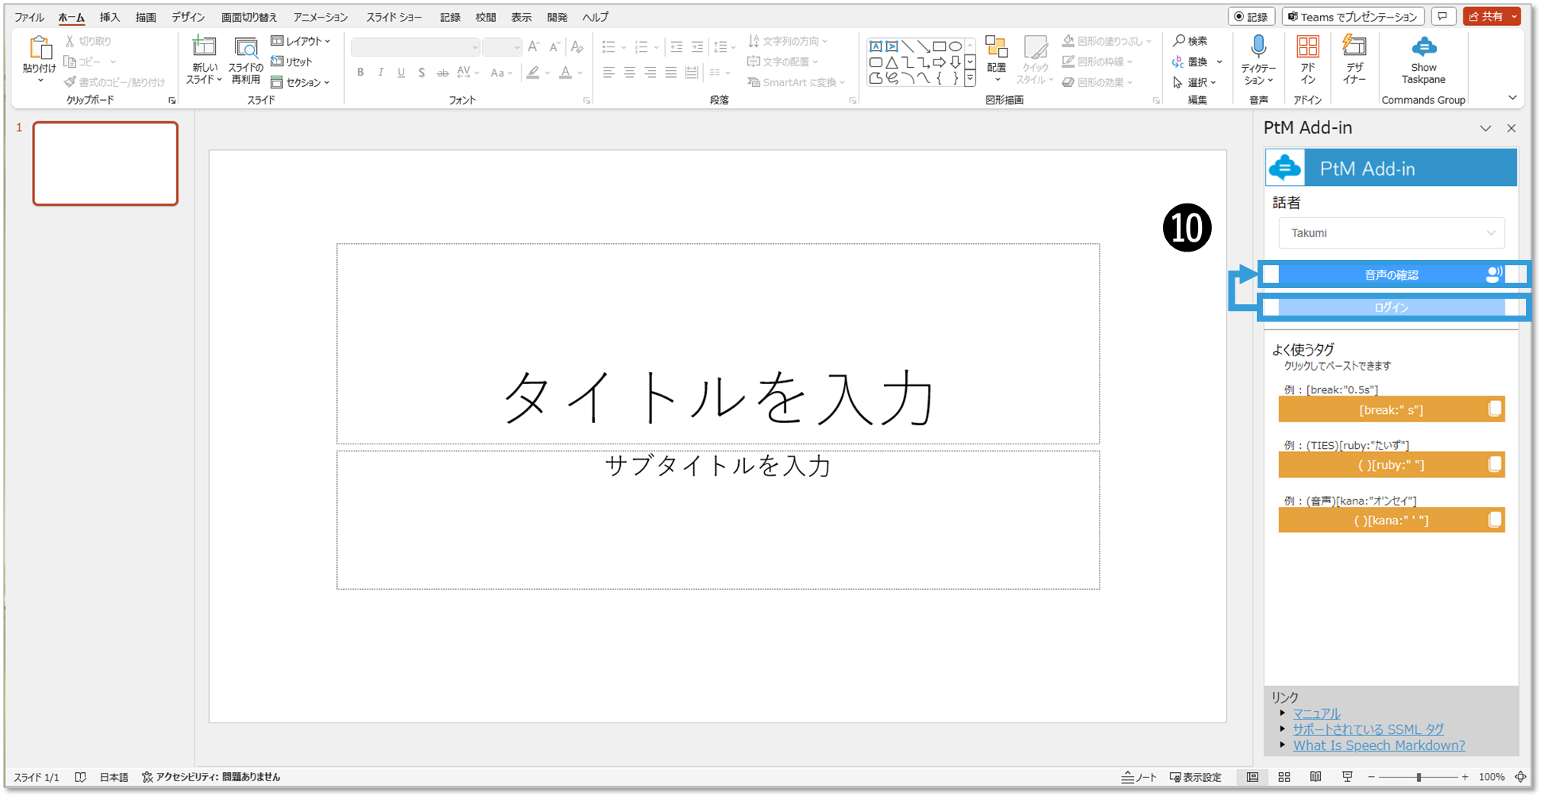Image resolution: width=1542 pixels, height=798 pixels.
Task: Switch to Normal view in status bar
Action: (x=1252, y=777)
